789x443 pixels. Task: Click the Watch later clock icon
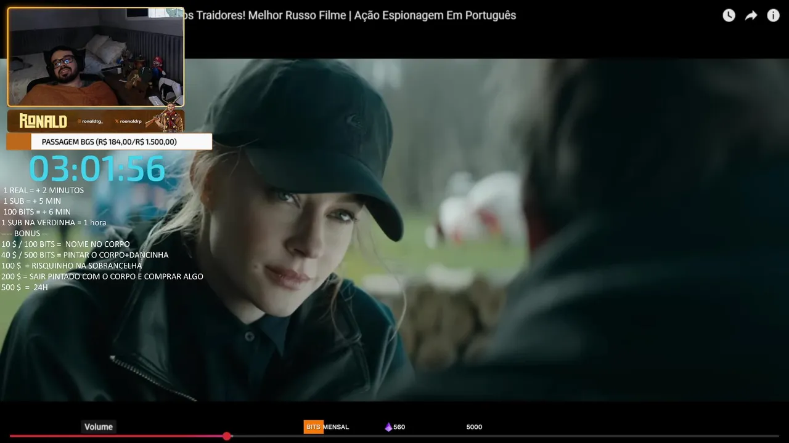click(729, 15)
